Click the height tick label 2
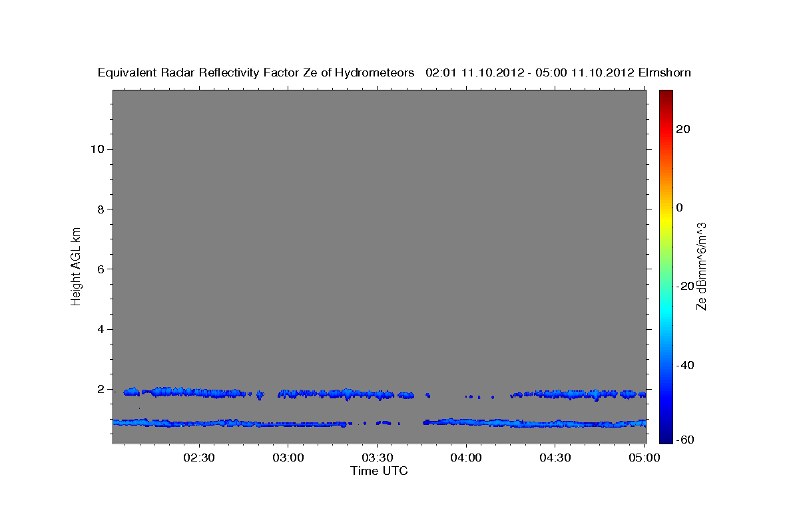Image resolution: width=799 pixels, height=532 pixels. coord(99,390)
